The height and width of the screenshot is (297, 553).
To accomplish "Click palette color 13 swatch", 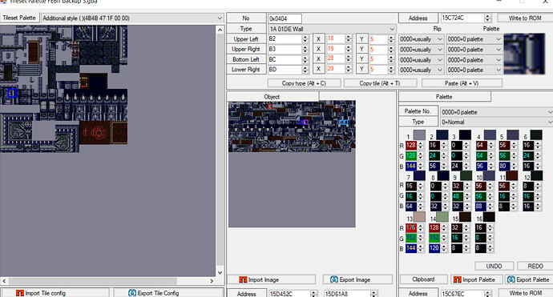I will click(419, 217).
